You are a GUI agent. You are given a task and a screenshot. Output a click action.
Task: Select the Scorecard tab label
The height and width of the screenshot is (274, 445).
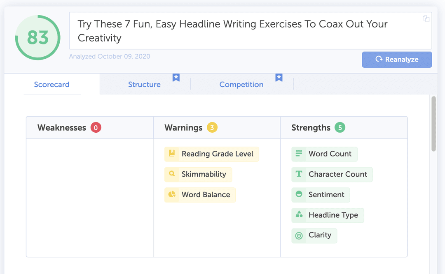click(52, 85)
